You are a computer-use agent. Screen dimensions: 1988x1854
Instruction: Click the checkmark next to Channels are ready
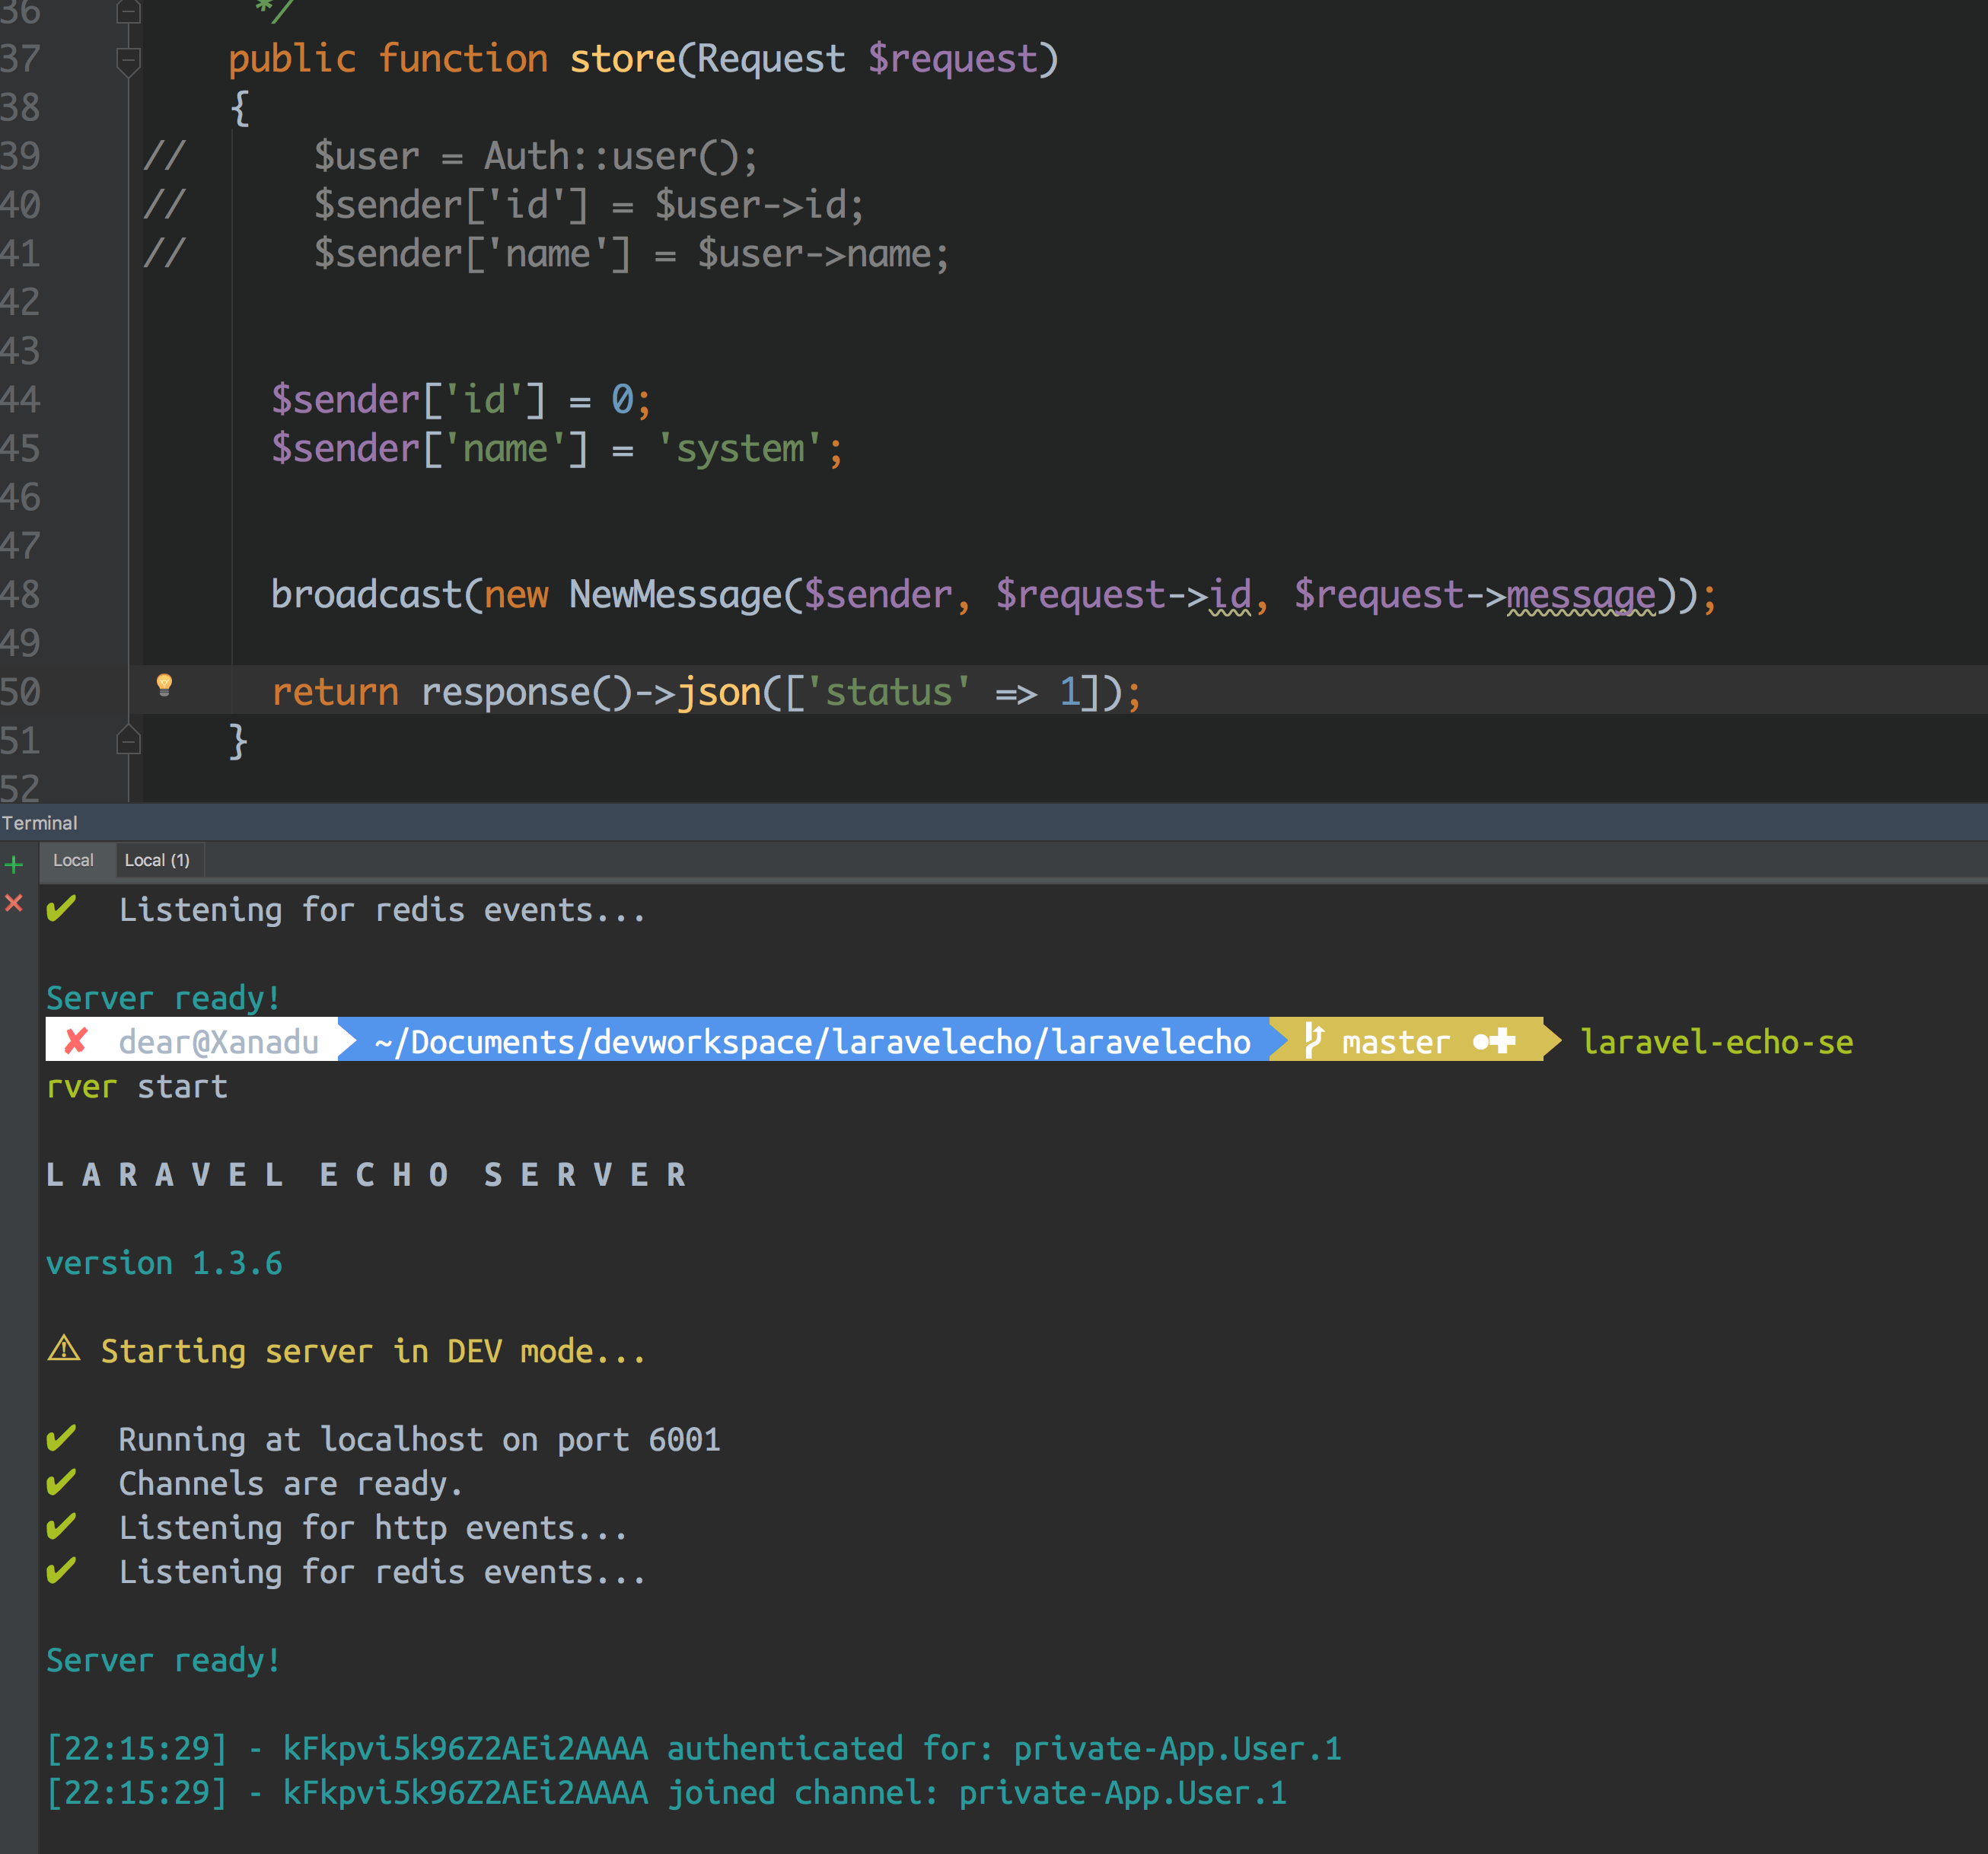click(61, 1482)
